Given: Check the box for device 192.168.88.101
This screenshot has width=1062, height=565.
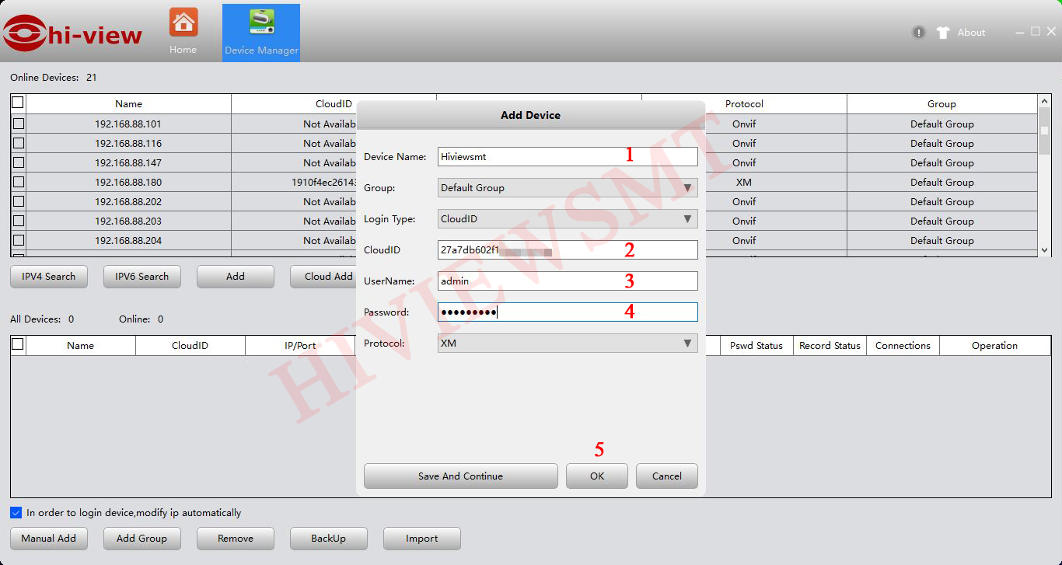Looking at the screenshot, I should pos(19,124).
